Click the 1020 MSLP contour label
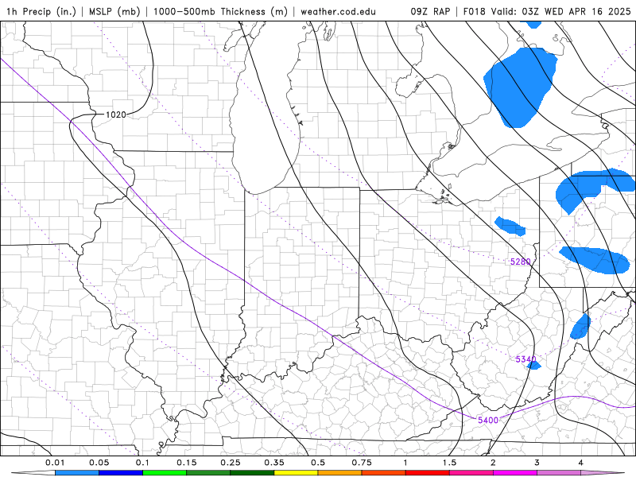 (116, 114)
